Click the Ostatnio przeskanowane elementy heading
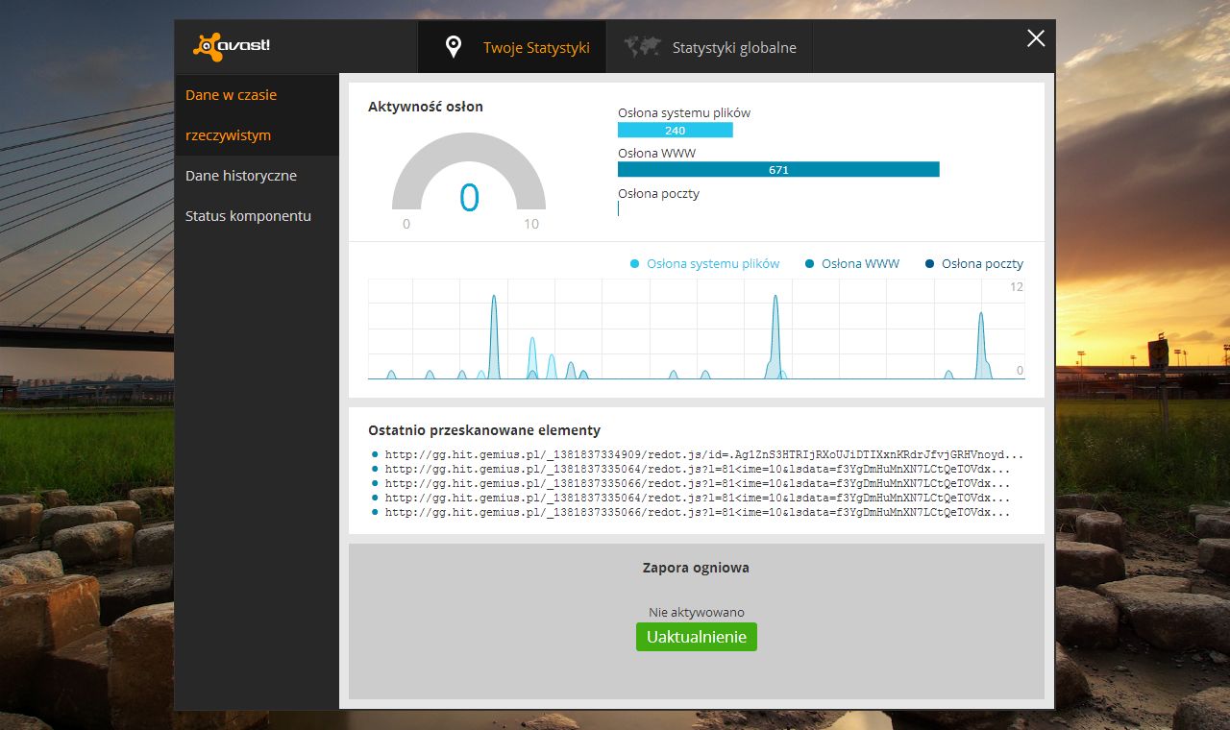Viewport: 1230px width, 730px height. pyautogui.click(x=484, y=430)
